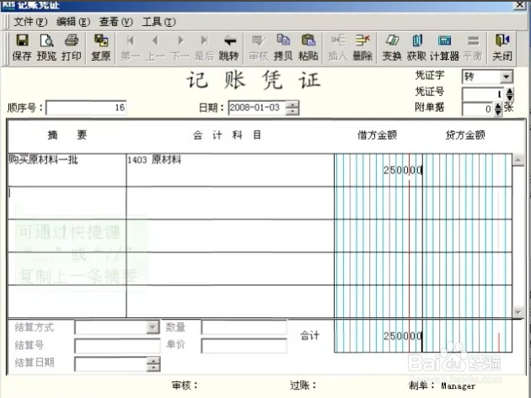Image resolution: width=531 pixels, height=398 pixels.
Task: Open print preview 预览
Action: pos(46,48)
